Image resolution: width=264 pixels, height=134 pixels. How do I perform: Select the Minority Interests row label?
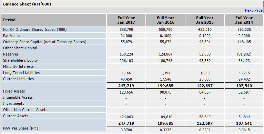point(18,66)
